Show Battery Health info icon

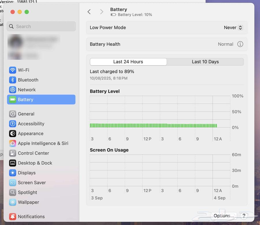pyautogui.click(x=240, y=44)
